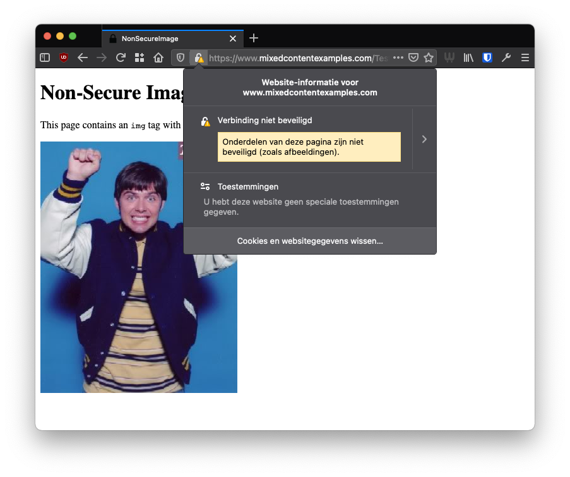570x477 pixels.
Task: Close the NonSecureImage tab
Action: (233, 38)
